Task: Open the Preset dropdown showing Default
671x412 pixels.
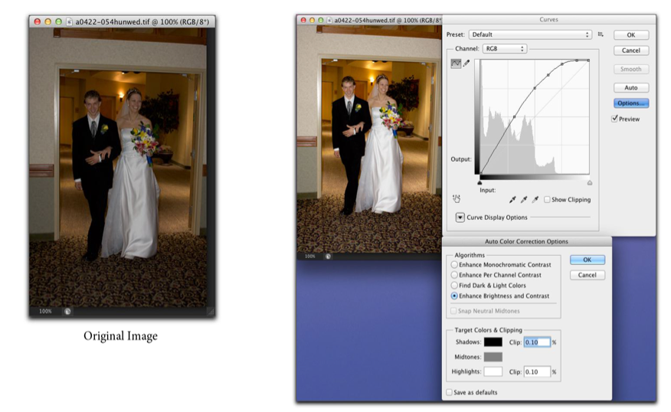Action: [x=530, y=34]
